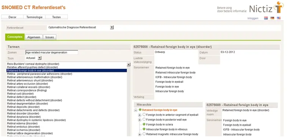Select Retinal depigmentation (disorder)

27,104
